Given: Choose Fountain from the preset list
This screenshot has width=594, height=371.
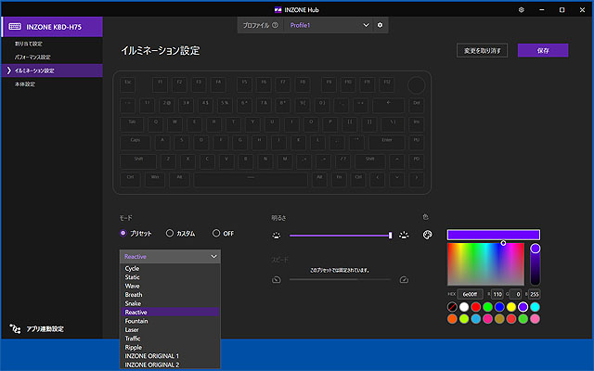Looking at the screenshot, I should point(170,321).
